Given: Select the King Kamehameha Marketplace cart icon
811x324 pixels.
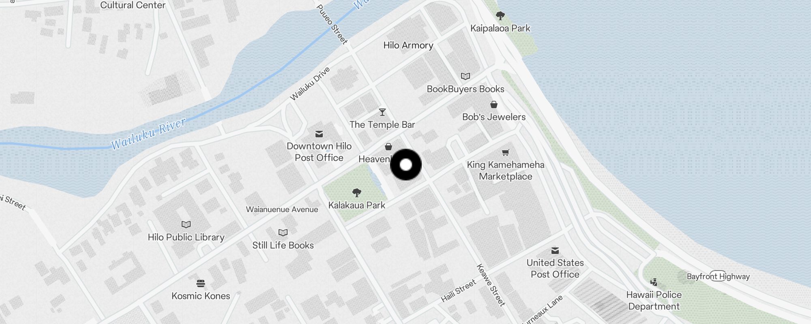Looking at the screenshot, I should [x=505, y=152].
